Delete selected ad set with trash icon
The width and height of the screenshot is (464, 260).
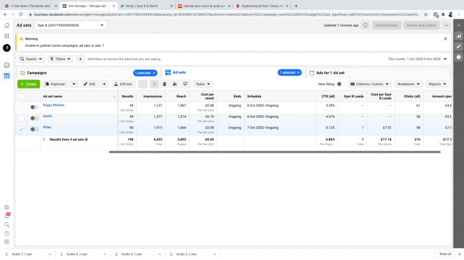point(164,84)
